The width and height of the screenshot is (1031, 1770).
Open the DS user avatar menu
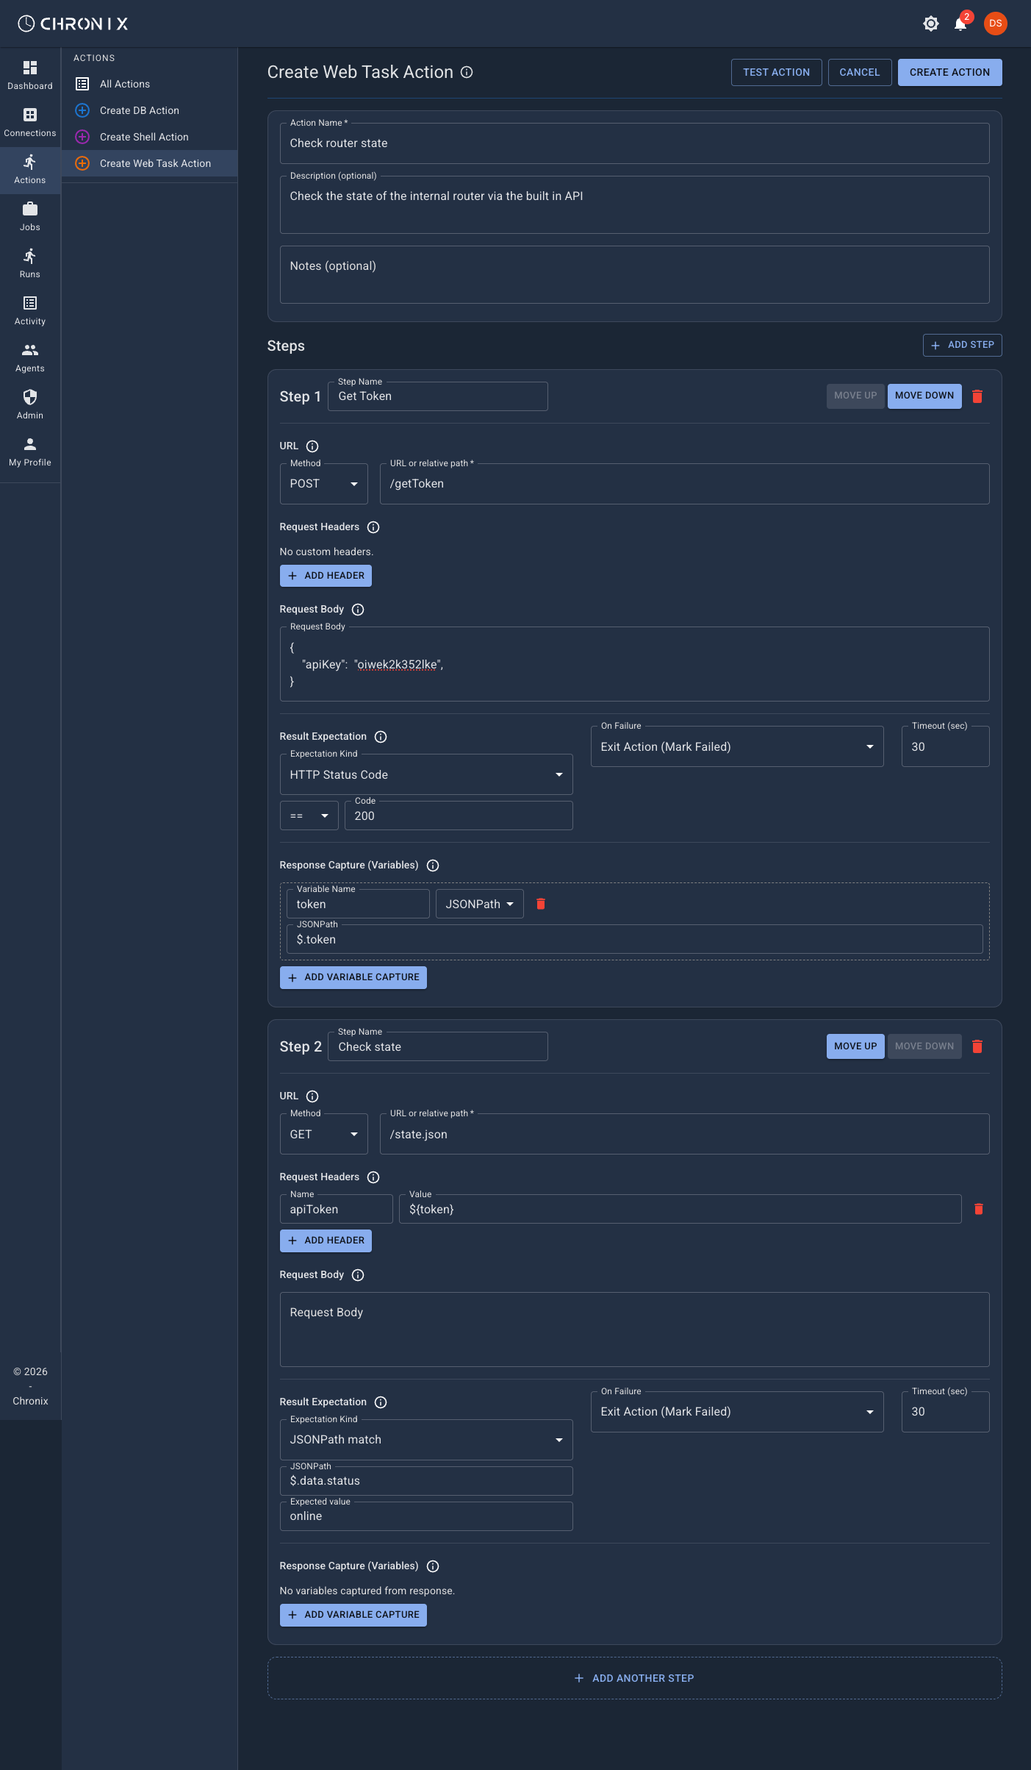tap(996, 24)
